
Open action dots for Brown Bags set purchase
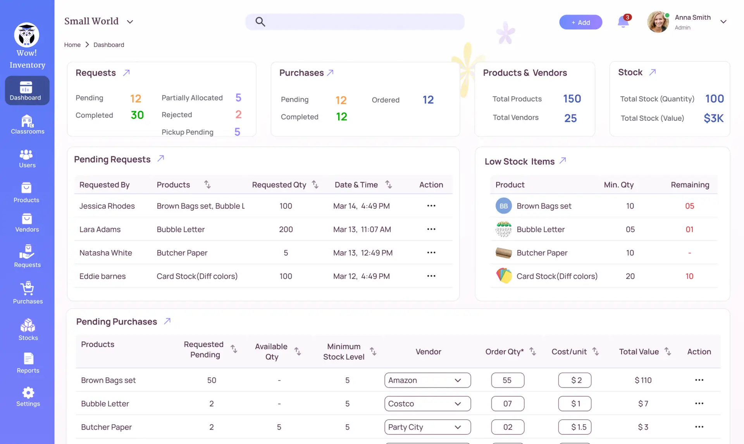(699, 380)
